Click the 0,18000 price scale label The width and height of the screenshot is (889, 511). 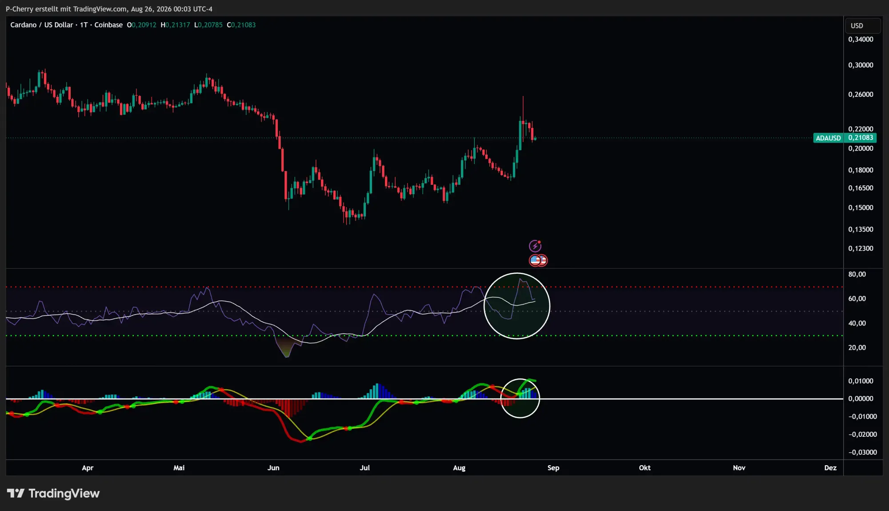[x=861, y=170]
